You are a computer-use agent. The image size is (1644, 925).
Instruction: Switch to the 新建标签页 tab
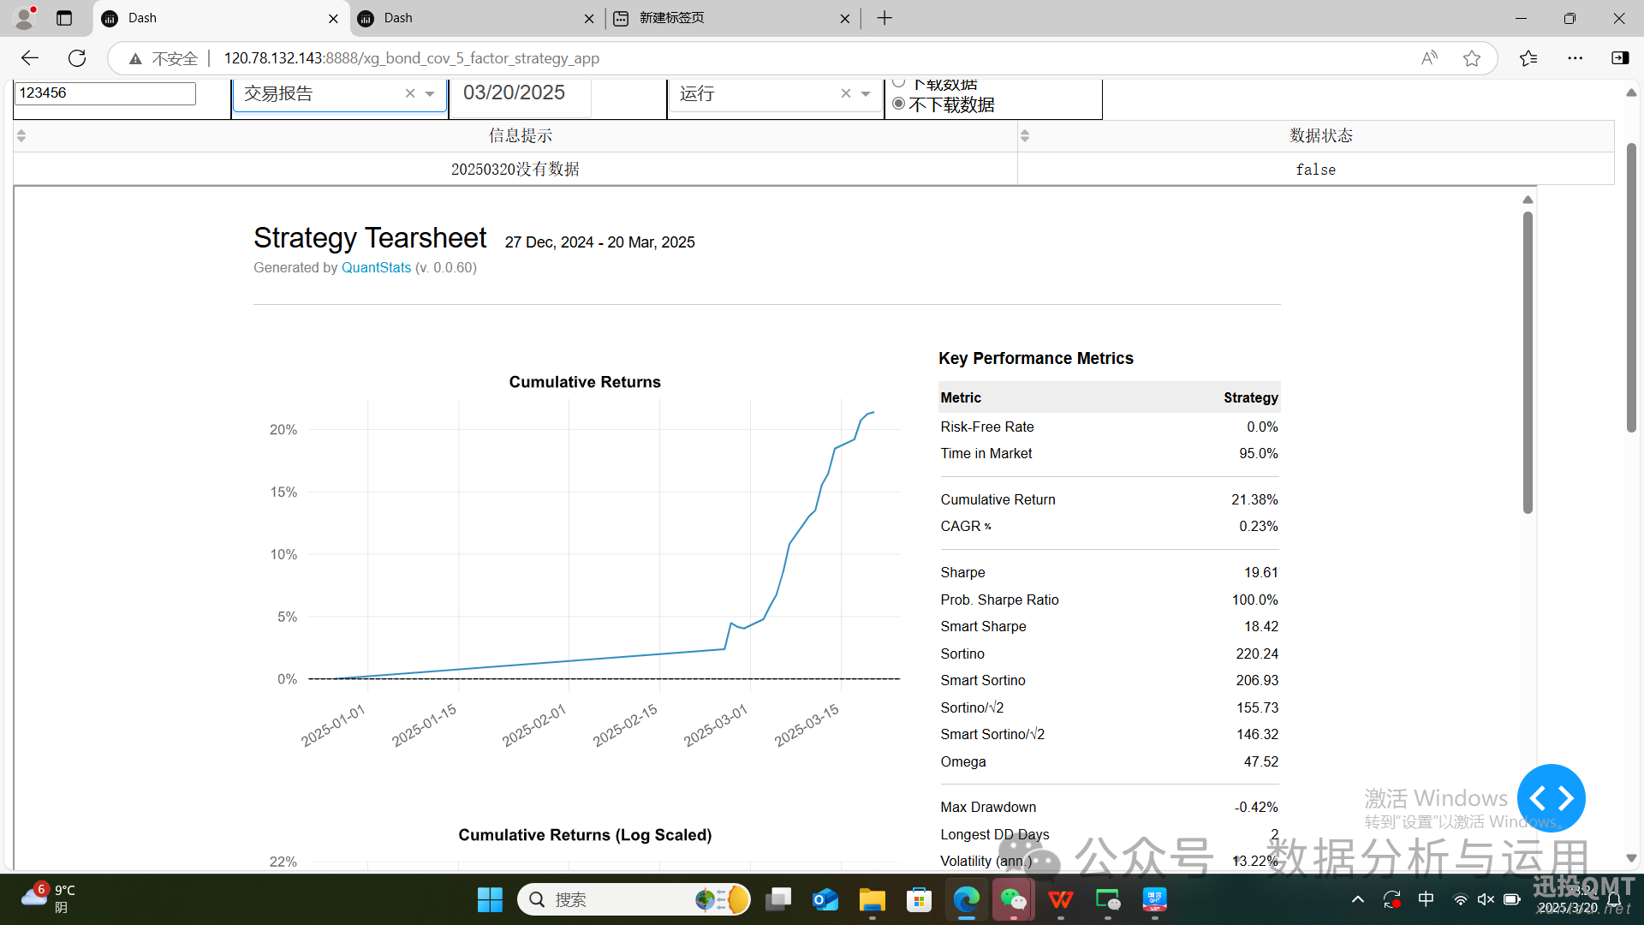733,18
